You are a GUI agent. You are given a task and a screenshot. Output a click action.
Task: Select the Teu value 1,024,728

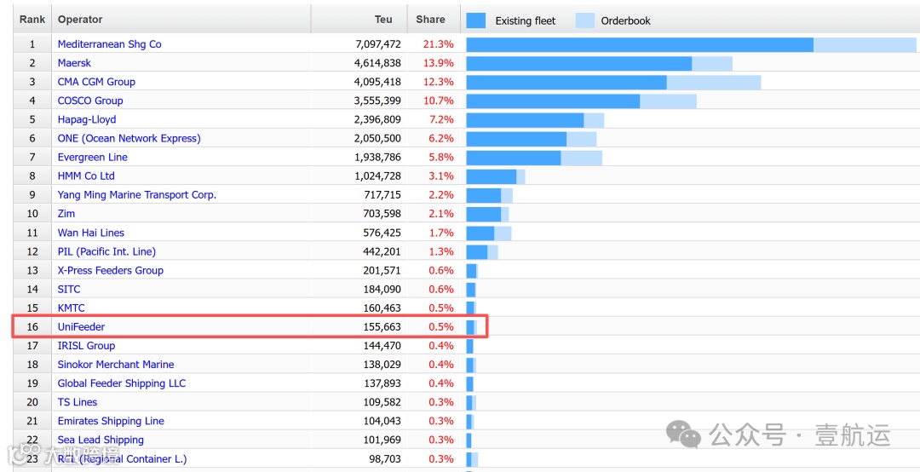click(x=378, y=176)
